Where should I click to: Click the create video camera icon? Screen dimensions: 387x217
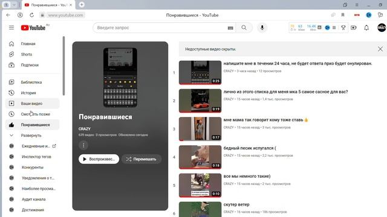pyautogui.click(x=354, y=28)
